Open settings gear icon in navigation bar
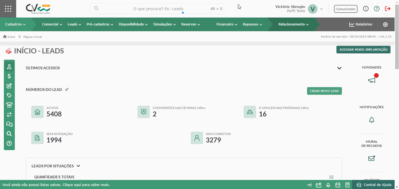This screenshot has height=189, width=399. (x=385, y=24)
